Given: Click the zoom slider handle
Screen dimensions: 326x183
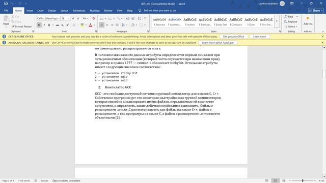Looking at the screenshot, I should coord(303,181).
